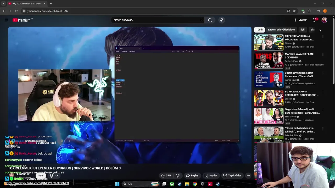Share the video with Paylaş

192,175
